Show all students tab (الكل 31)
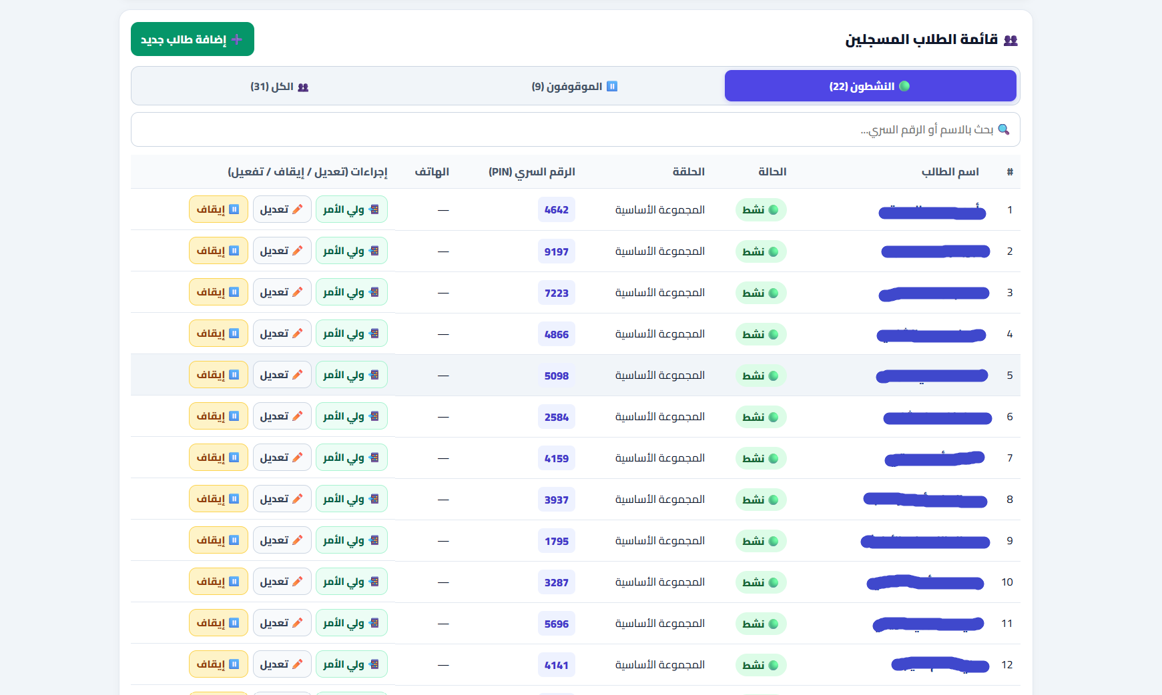The width and height of the screenshot is (1162, 695). tap(280, 86)
